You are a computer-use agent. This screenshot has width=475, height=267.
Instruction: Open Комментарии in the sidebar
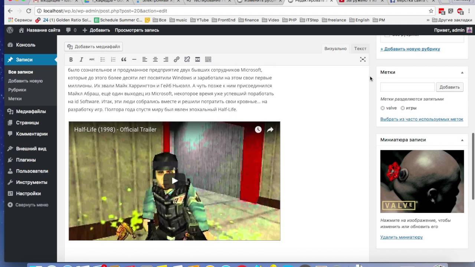(30, 134)
